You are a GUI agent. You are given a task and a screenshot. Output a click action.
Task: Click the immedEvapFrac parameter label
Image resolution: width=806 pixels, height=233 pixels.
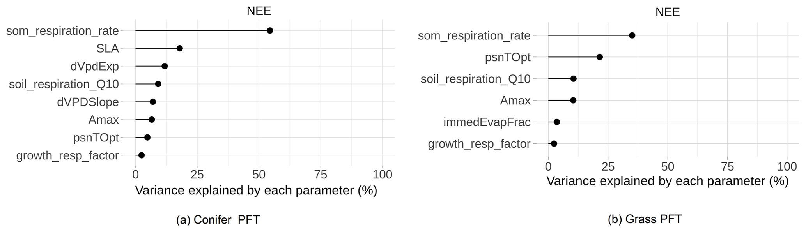(487, 122)
